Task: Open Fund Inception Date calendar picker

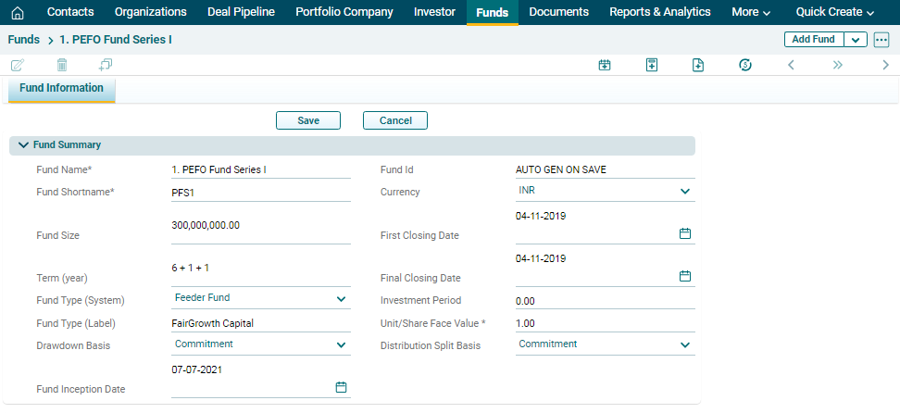Action: pos(341,387)
